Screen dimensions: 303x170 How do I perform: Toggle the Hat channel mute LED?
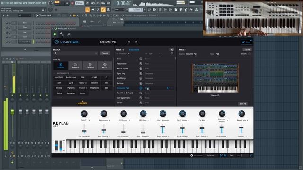point(4,32)
